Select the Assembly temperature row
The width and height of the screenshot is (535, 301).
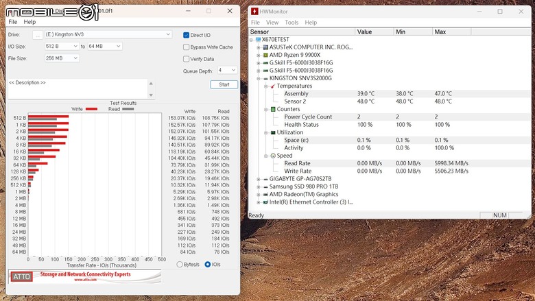click(390, 94)
